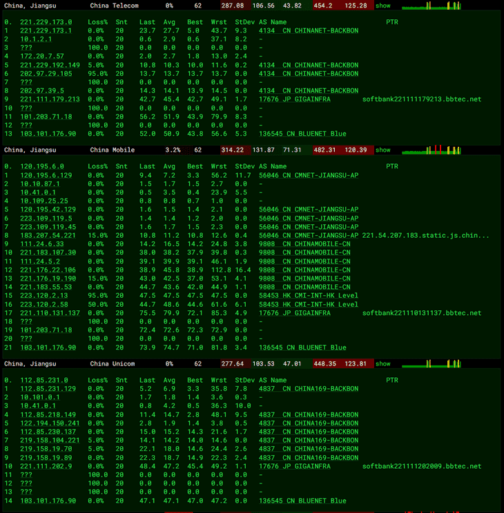Select truncated PTR 221.54.207.183.static.js.chin...
Screen dimensions: 504x513
coord(425,235)
